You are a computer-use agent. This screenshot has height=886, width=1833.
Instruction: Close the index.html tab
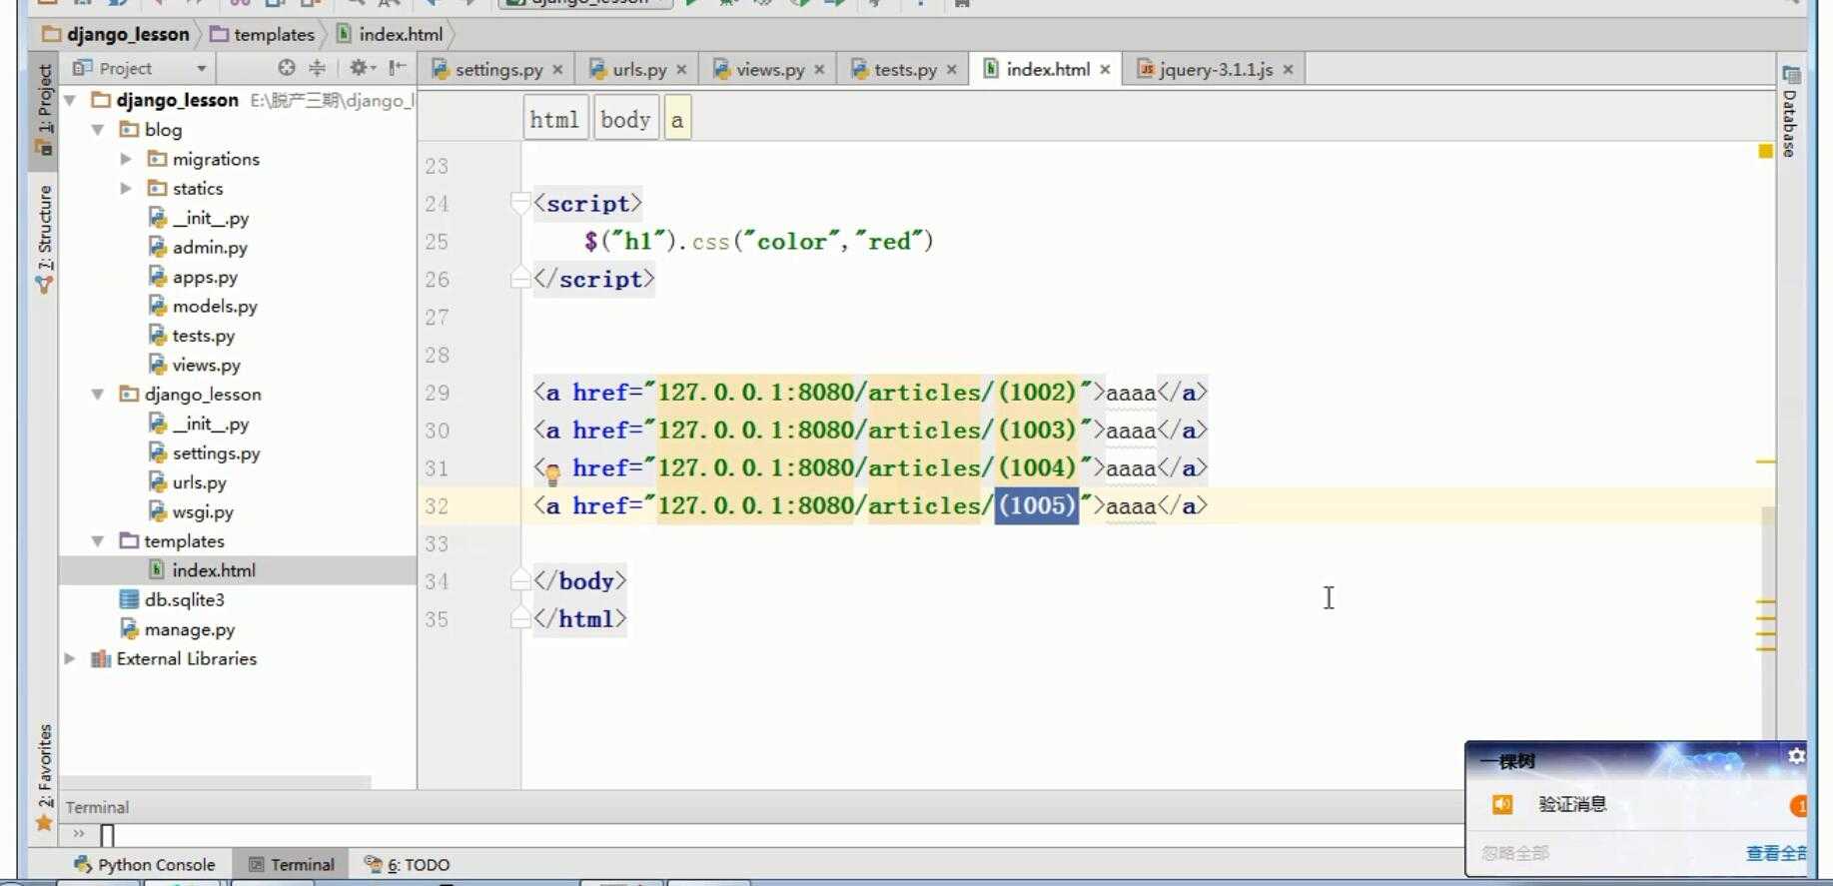pyautogui.click(x=1105, y=70)
